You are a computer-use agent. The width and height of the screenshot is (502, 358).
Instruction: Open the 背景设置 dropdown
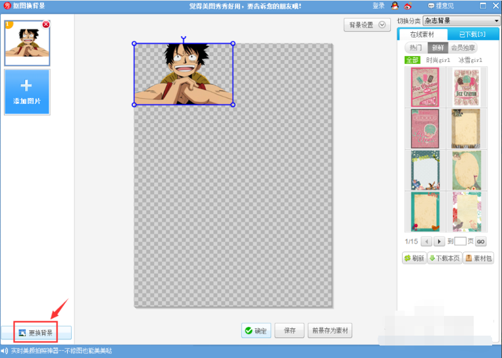(x=367, y=24)
